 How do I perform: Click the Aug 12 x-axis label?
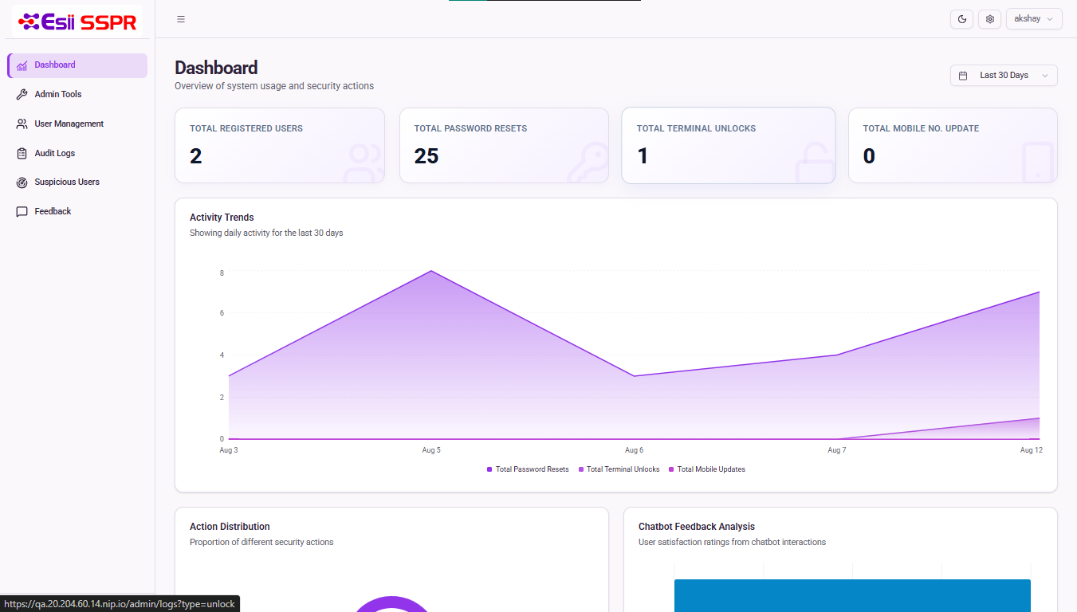1032,450
